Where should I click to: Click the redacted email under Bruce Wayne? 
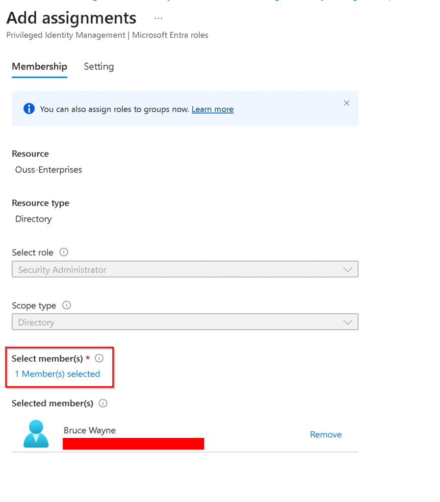[133, 444]
